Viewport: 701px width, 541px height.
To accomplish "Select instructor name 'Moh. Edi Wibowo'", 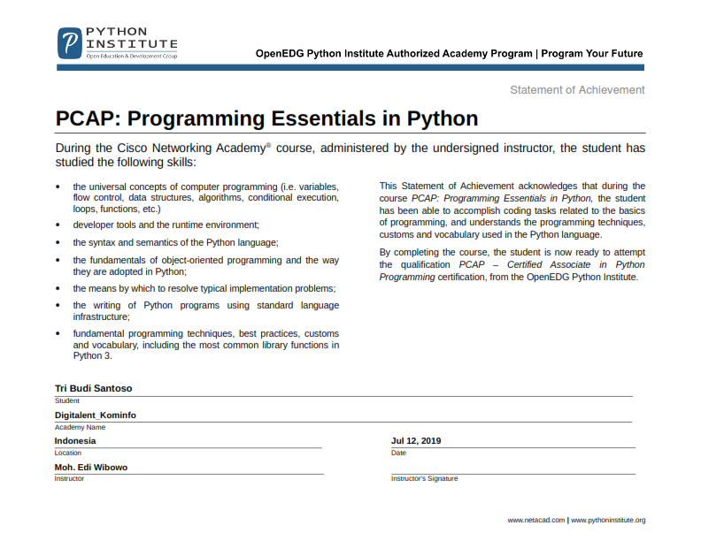I will click(91, 468).
